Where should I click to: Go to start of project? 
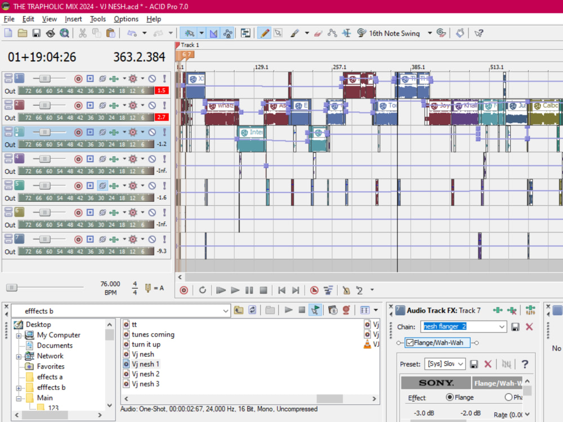[x=282, y=290]
